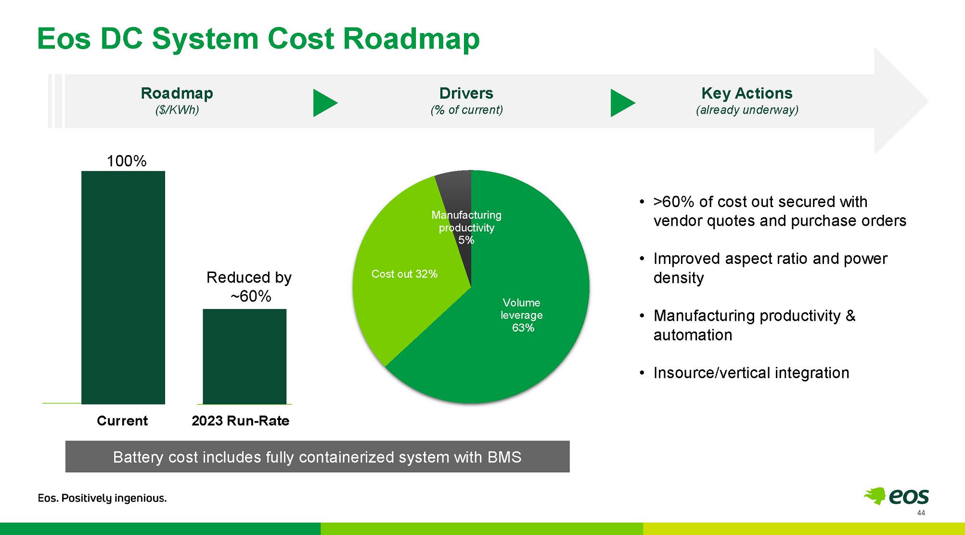
Task: Click the Insource/vertical integration bullet
Action: click(744, 373)
